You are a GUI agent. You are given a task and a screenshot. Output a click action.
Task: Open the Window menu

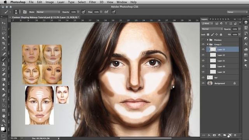(x=122, y=2)
